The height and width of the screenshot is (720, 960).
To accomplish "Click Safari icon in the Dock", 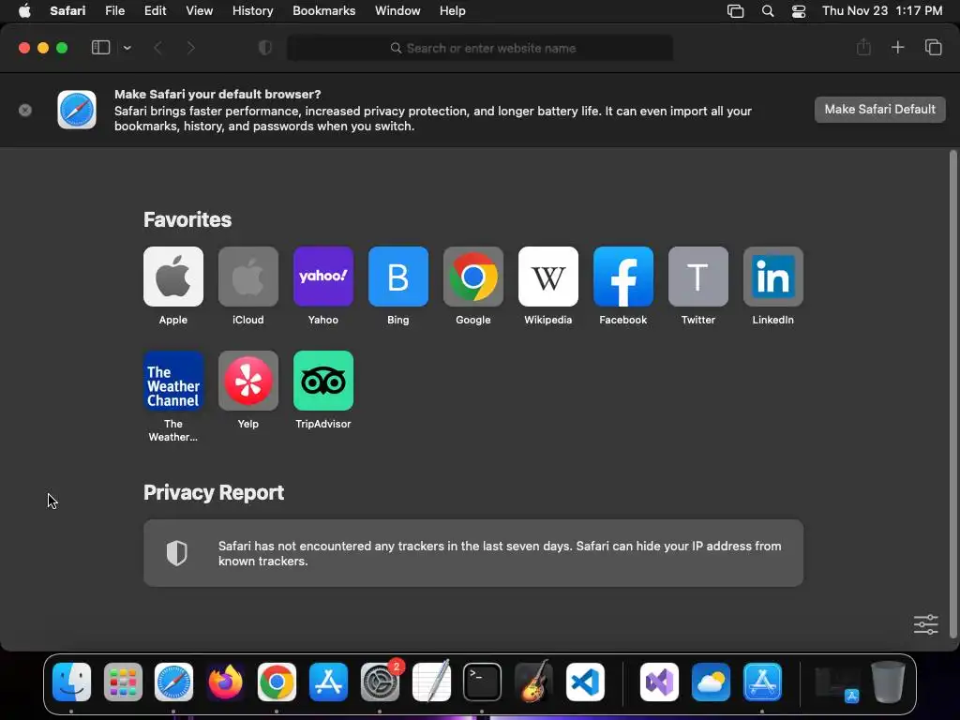I will tap(173, 682).
